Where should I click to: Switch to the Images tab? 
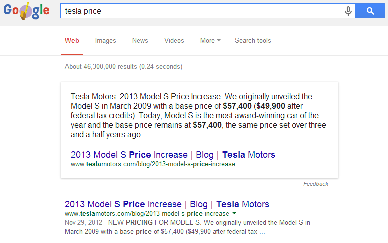pos(105,41)
